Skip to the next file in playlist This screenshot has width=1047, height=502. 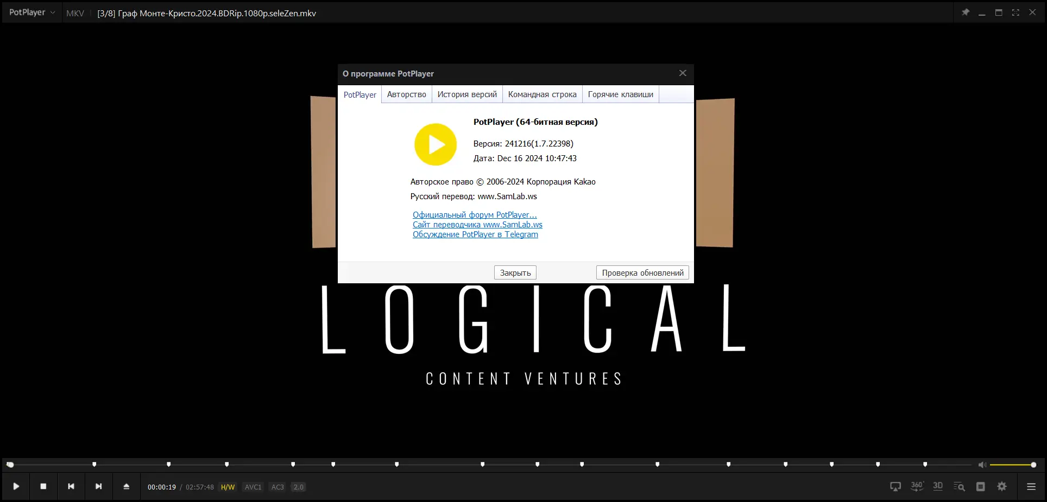99,487
